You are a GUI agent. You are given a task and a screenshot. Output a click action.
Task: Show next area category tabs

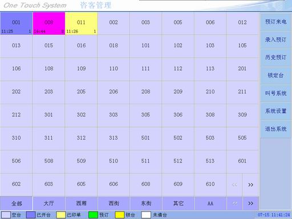pos(250,204)
